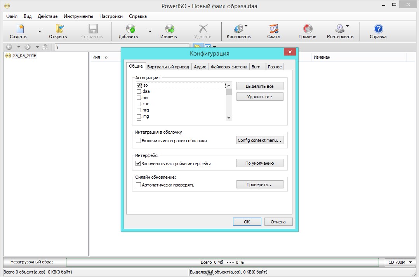Screen dimensions: 419x277
Task: Click the associations list scrollbar thumb
Action: pos(229,92)
